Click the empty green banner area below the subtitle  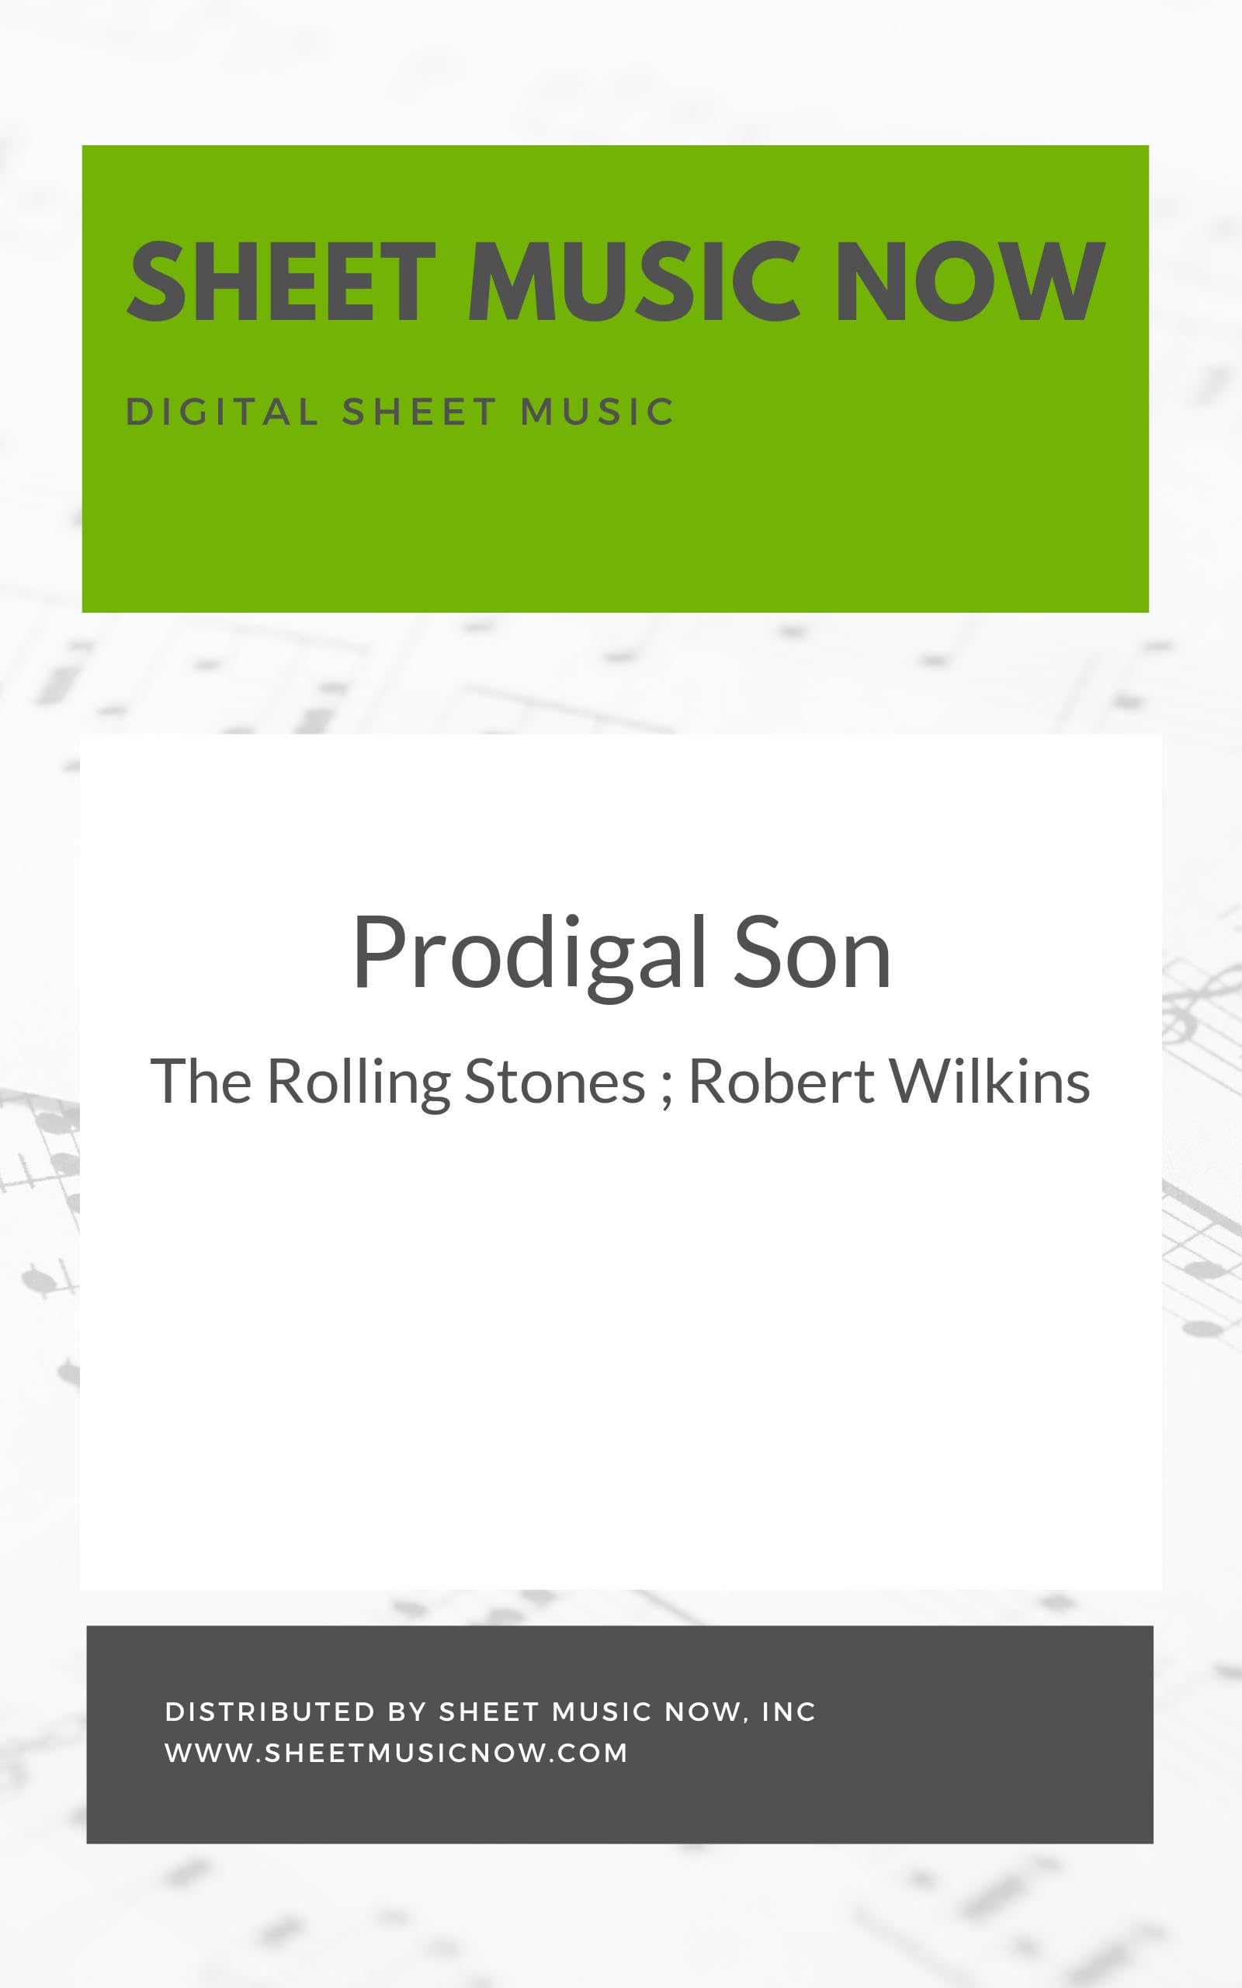point(616,526)
